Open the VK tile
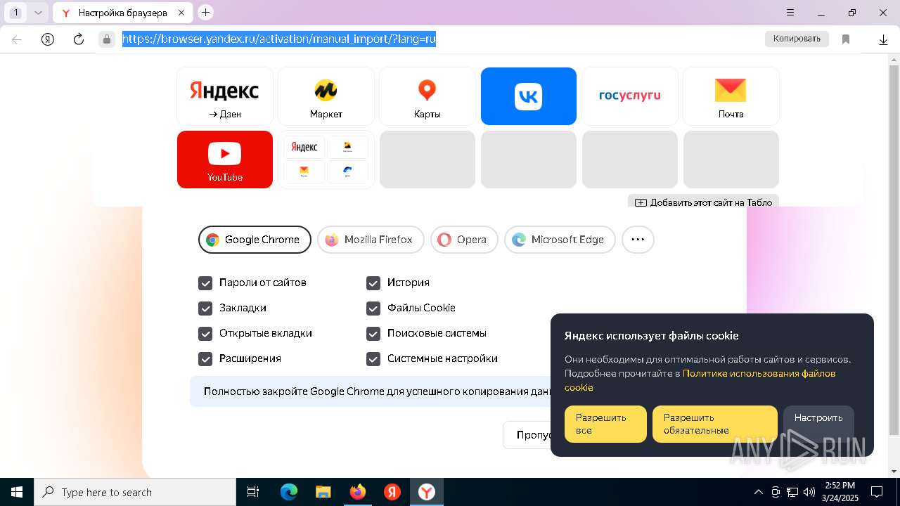 [x=529, y=96]
